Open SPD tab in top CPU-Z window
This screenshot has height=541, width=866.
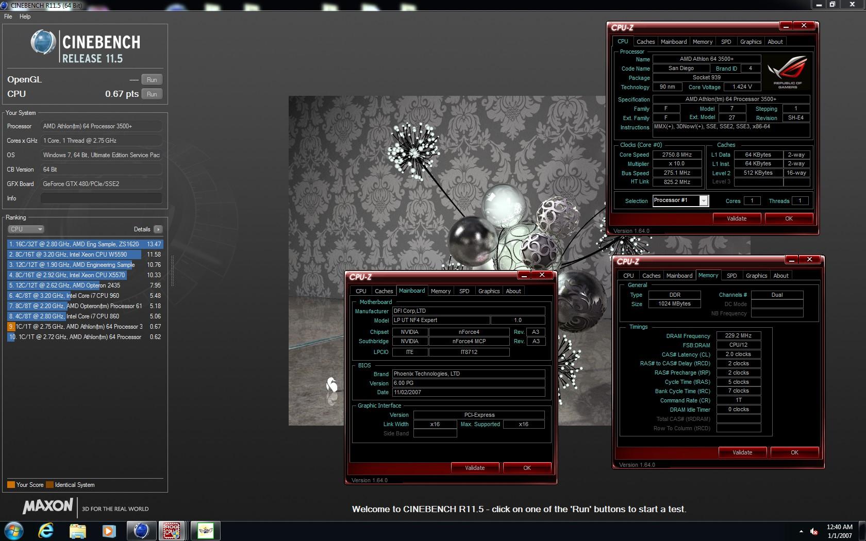[x=726, y=42]
